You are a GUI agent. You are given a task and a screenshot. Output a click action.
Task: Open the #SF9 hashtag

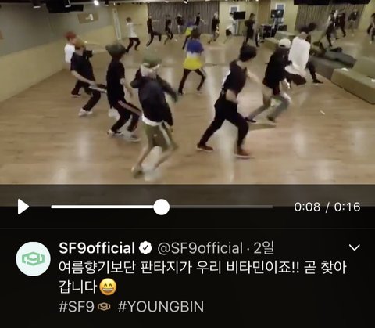(76, 306)
